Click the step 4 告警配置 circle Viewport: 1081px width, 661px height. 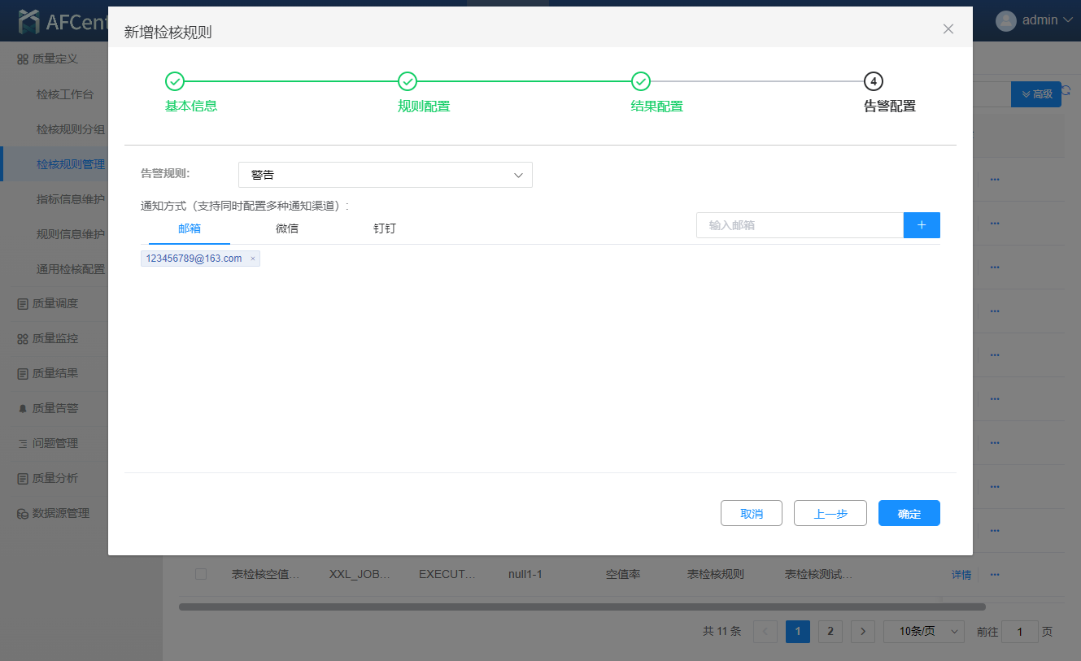pos(874,81)
